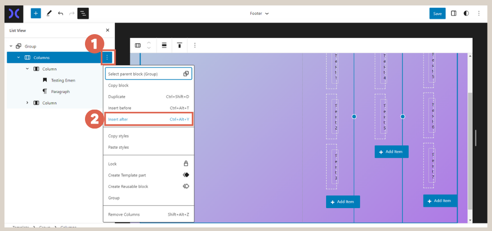Choose the Group menu entry
492x231 pixels.
pos(148,198)
